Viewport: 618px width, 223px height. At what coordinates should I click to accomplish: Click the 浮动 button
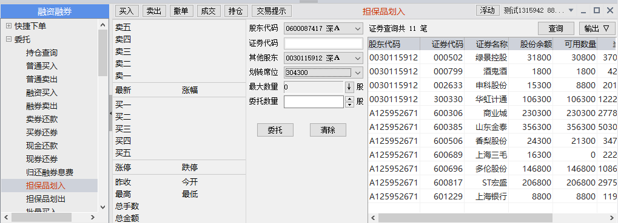pos(488,11)
